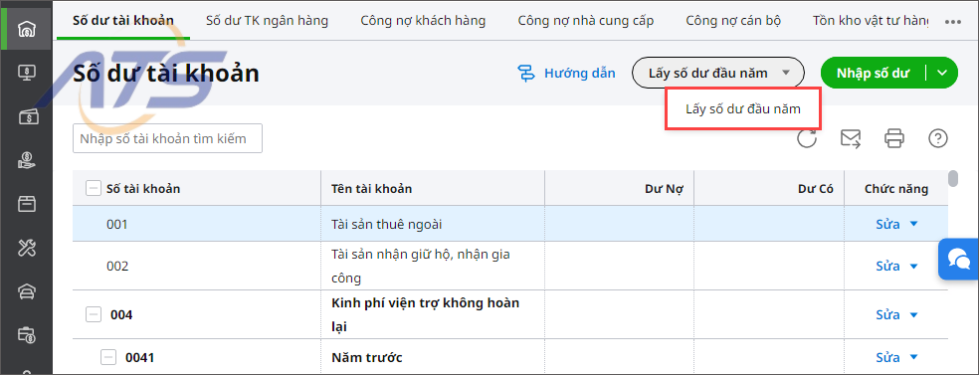Switch to the Số dư TK ngân hàng tab
The height and width of the screenshot is (375, 979).
coord(267,21)
